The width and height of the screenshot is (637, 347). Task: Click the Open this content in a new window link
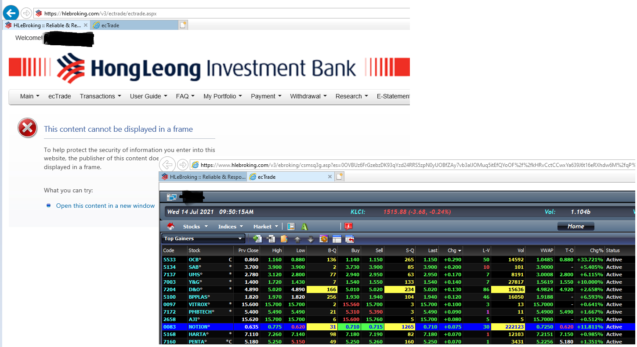click(x=105, y=206)
